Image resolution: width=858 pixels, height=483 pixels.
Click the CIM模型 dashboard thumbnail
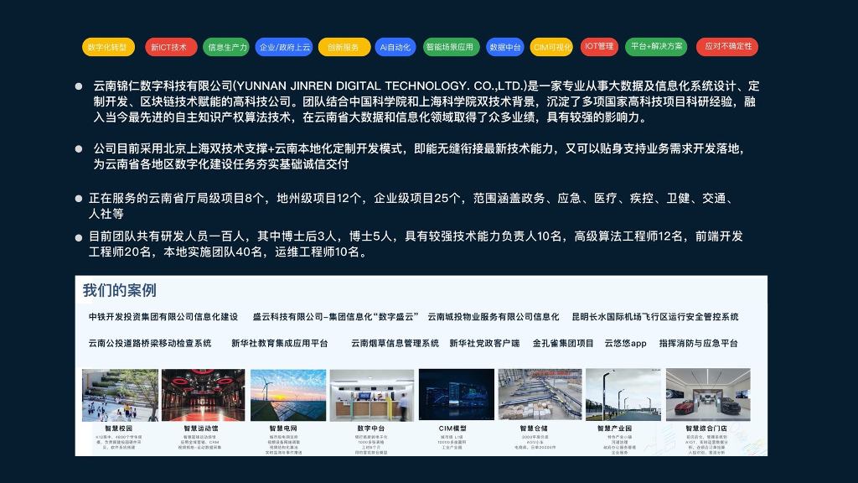coord(457,395)
